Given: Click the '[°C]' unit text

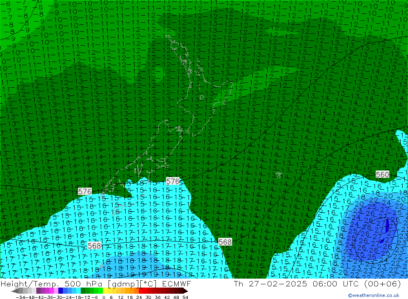Looking at the screenshot, I should pyautogui.click(x=148, y=283).
